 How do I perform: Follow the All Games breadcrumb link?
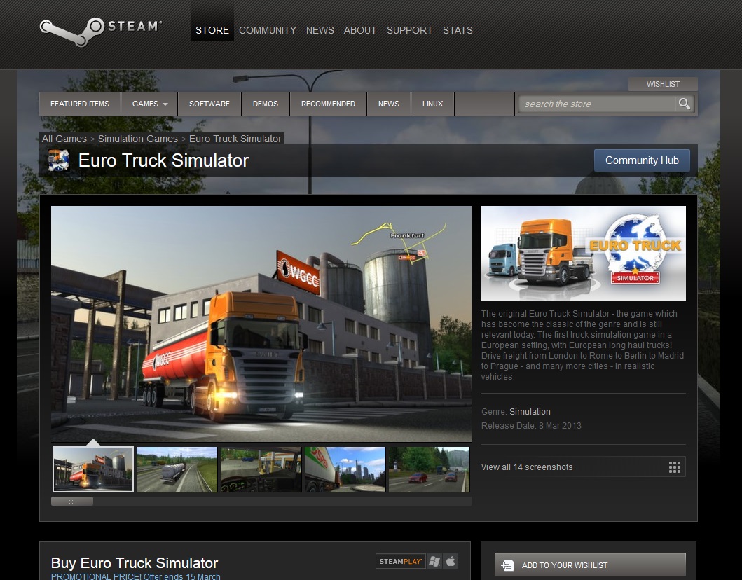tap(64, 139)
